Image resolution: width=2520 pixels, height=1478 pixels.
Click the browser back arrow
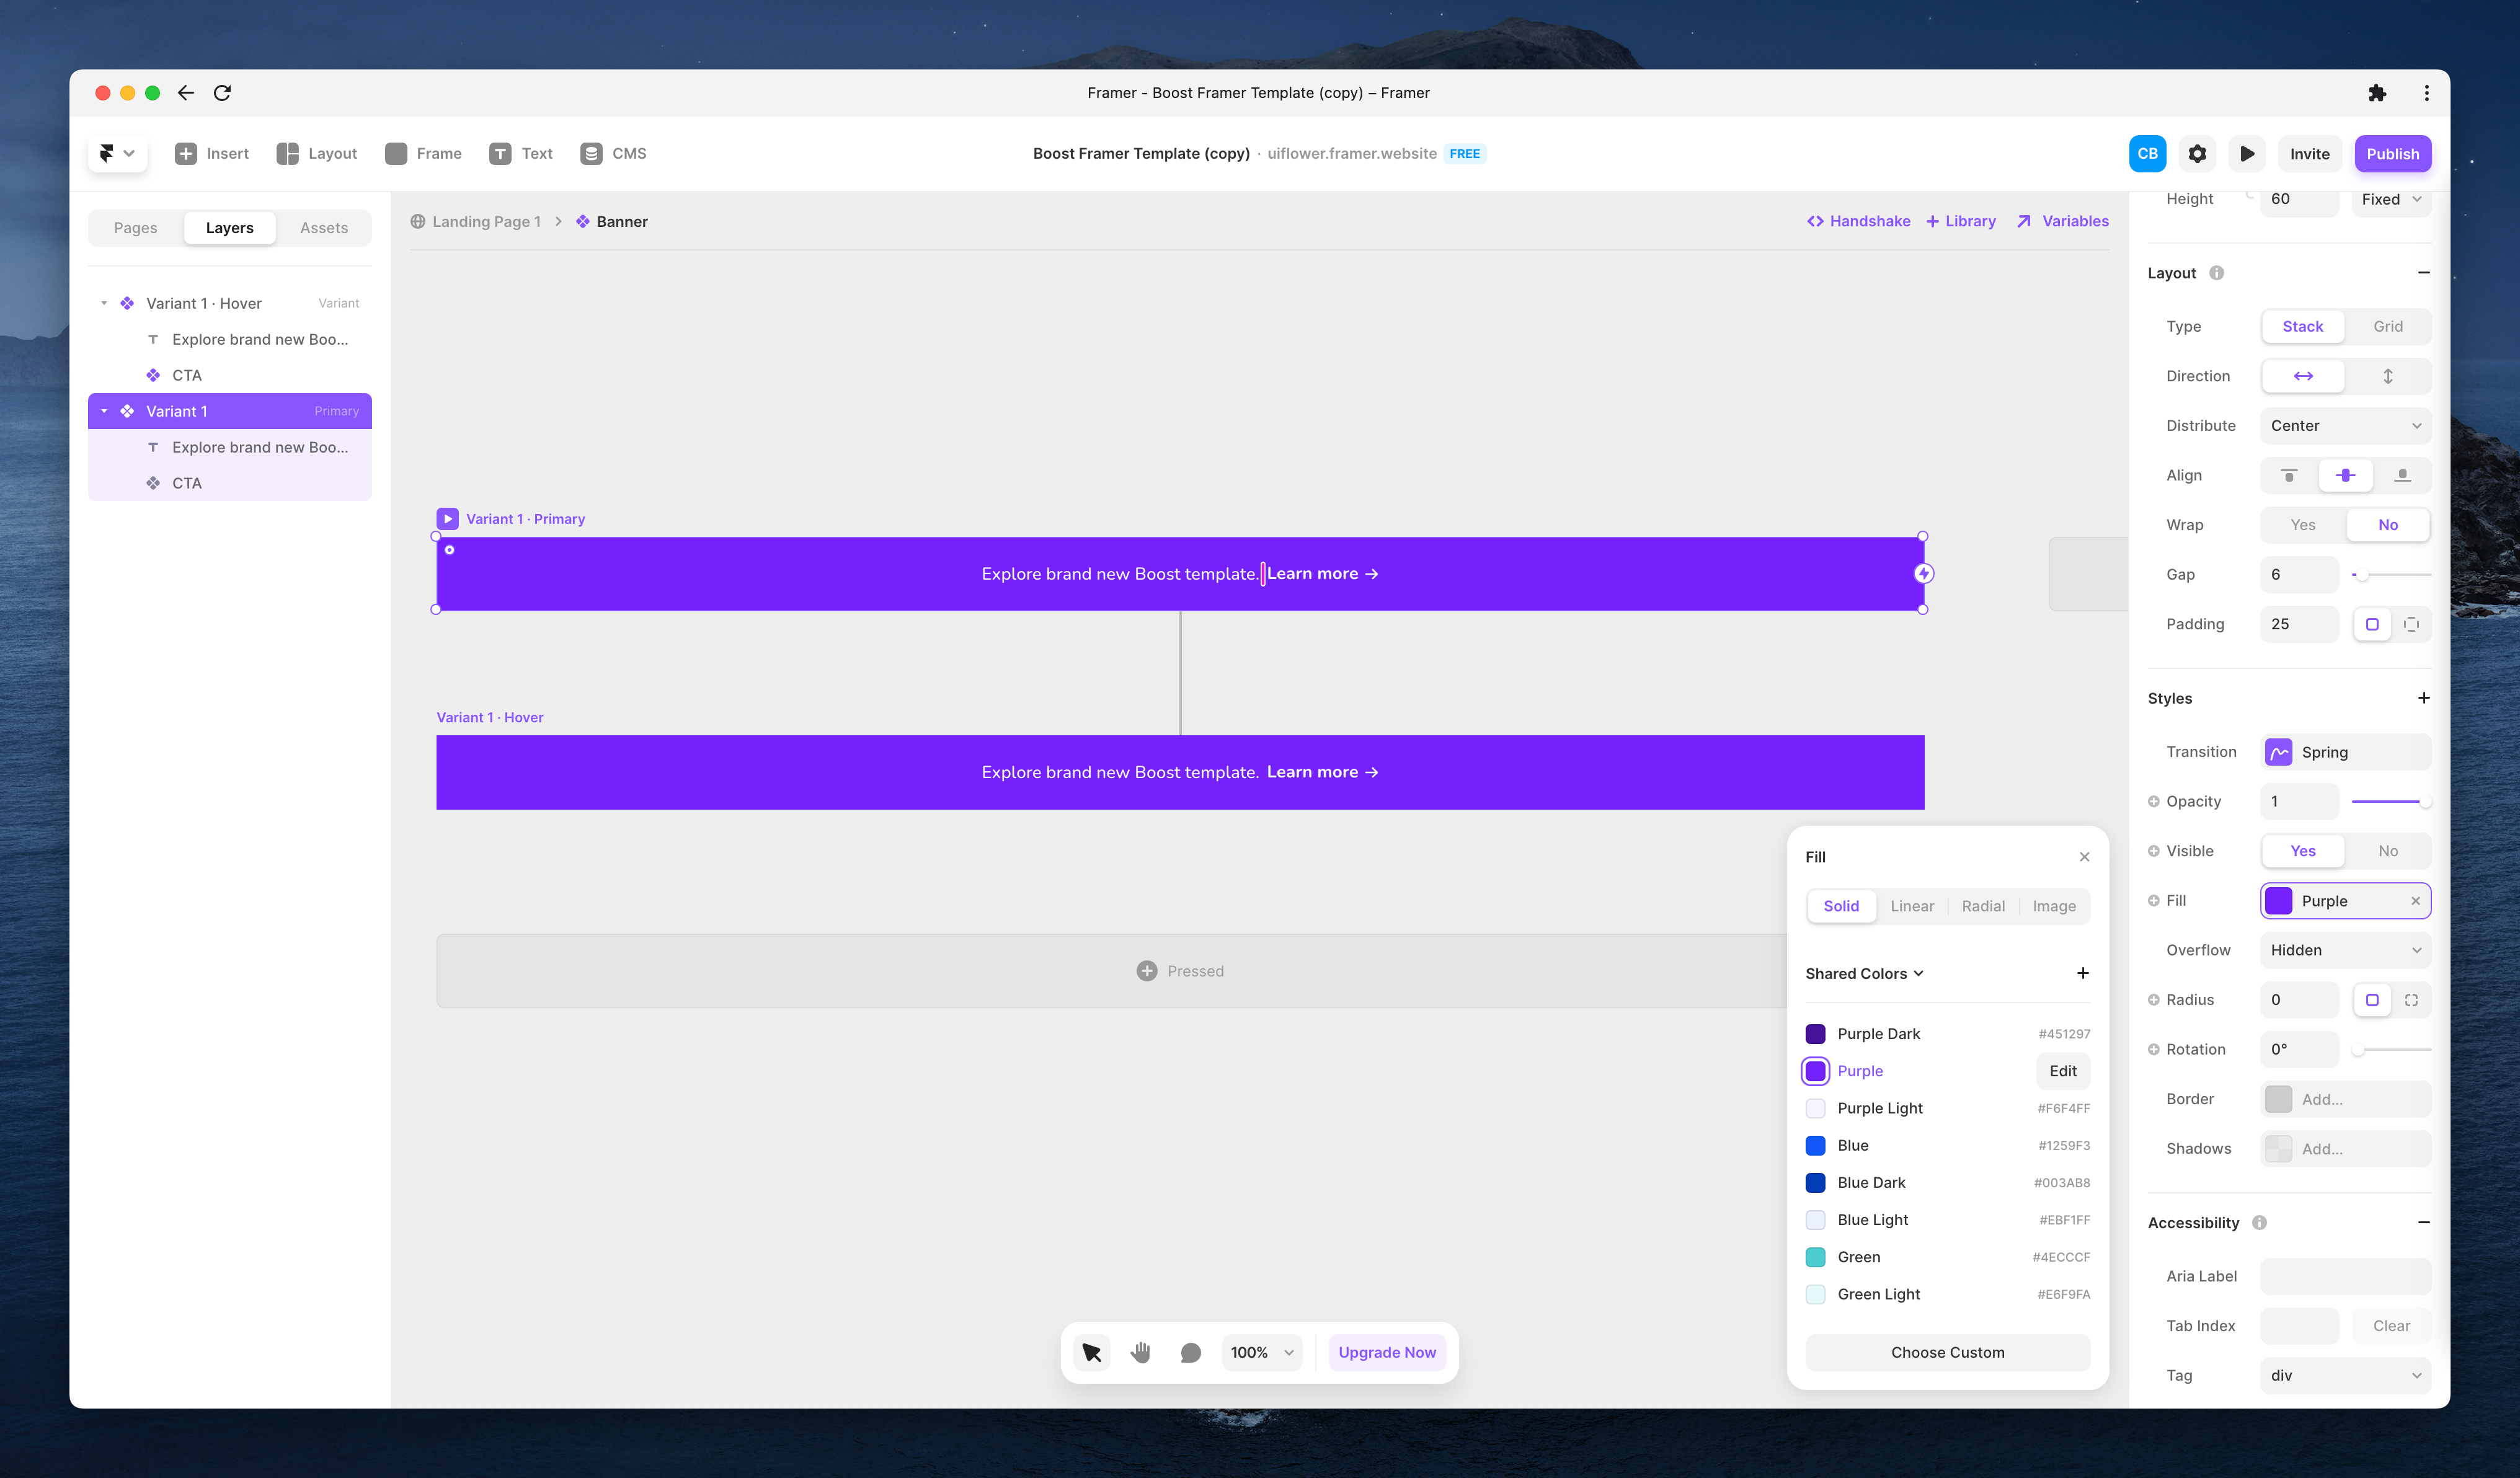186,93
